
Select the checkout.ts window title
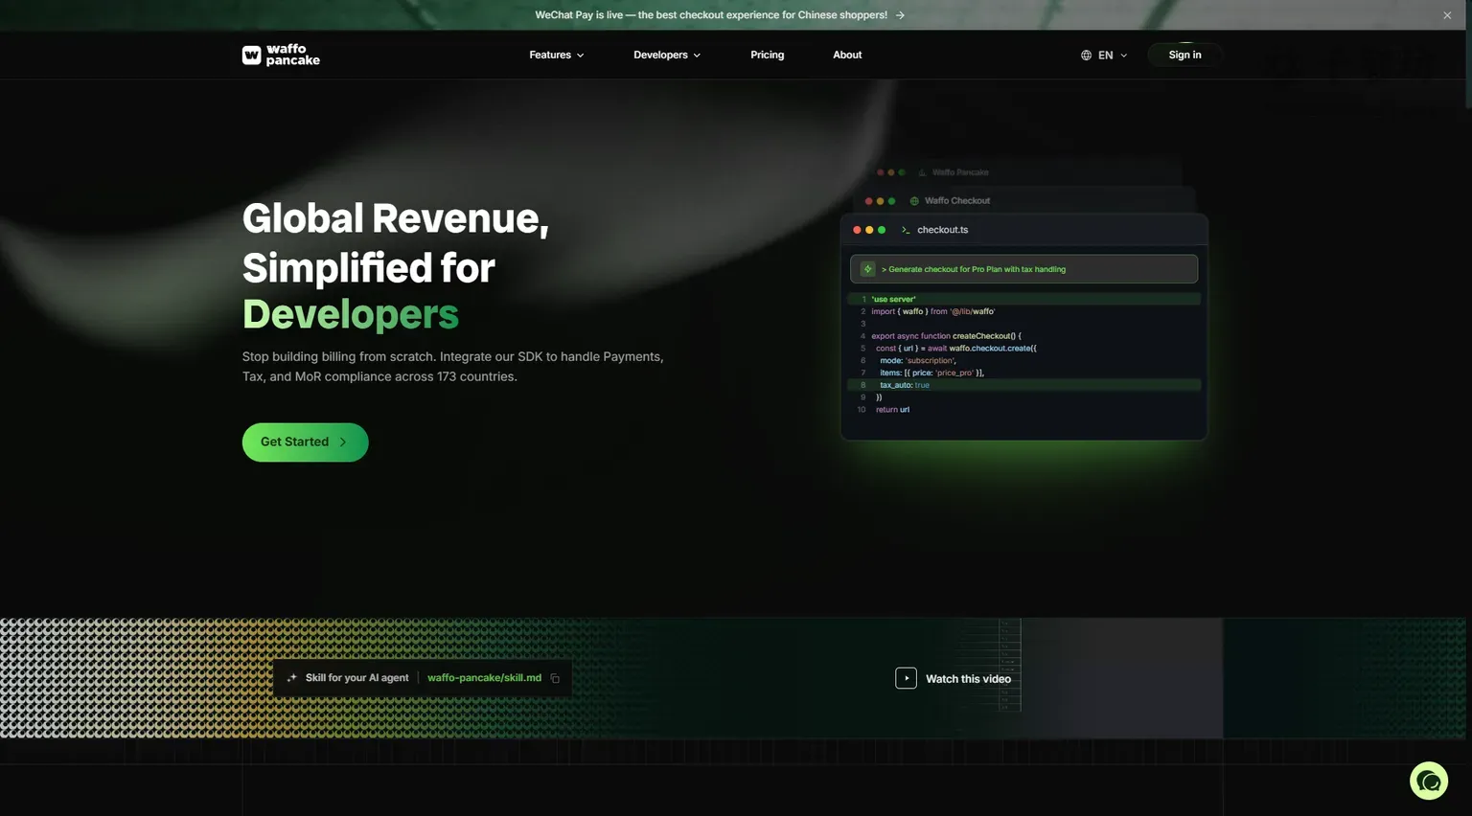(x=942, y=230)
